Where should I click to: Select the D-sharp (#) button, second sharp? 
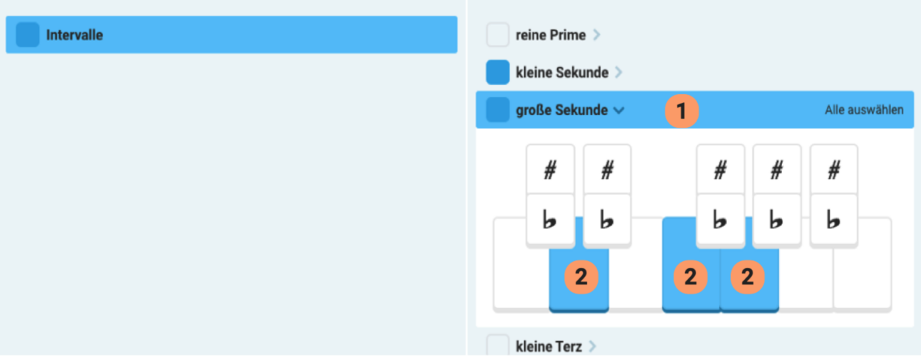coord(607,170)
